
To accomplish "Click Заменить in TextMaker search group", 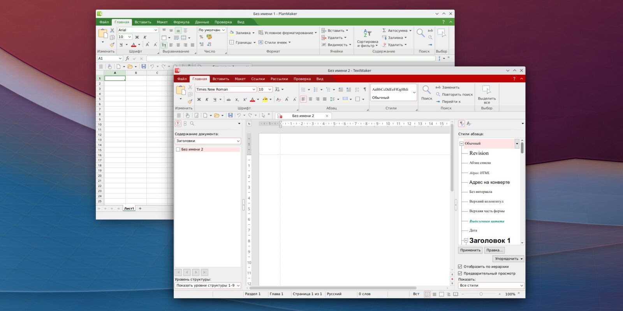I will pyautogui.click(x=447, y=87).
